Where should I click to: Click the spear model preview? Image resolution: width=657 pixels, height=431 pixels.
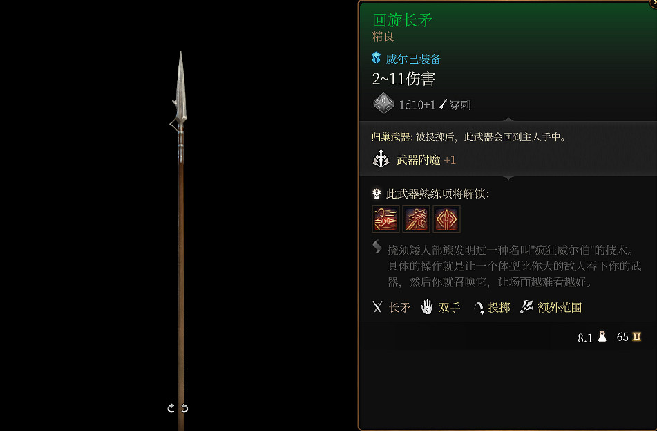point(180,239)
